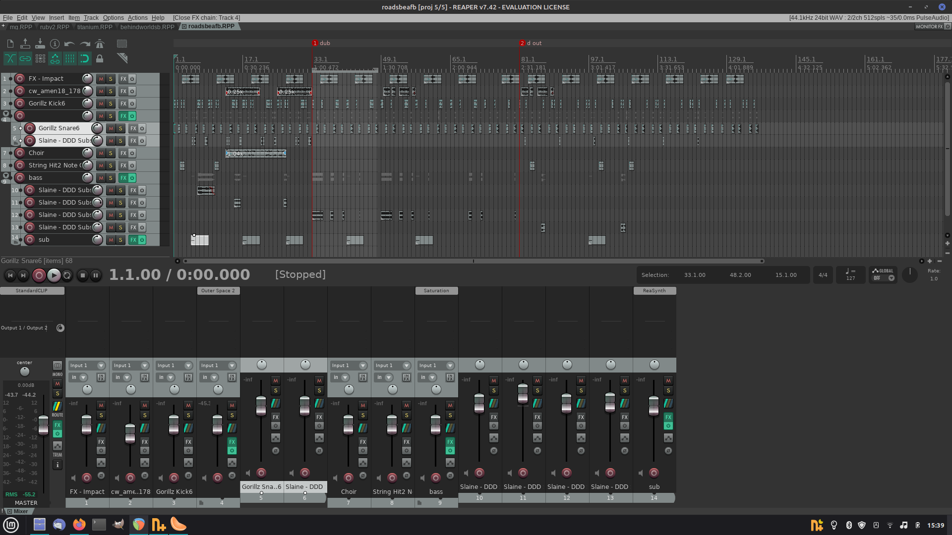This screenshot has width=952, height=535.
Task: Click the Undo arrow icon
Action: point(70,44)
